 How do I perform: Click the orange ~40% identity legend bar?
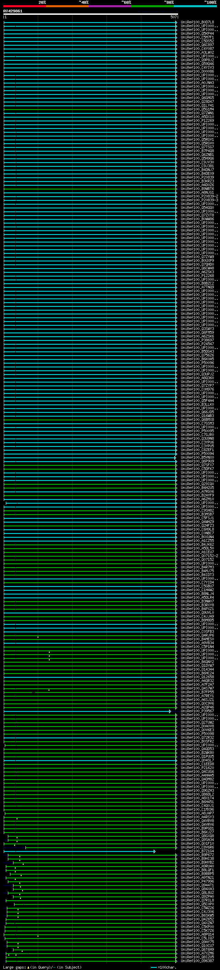coord(67,6)
